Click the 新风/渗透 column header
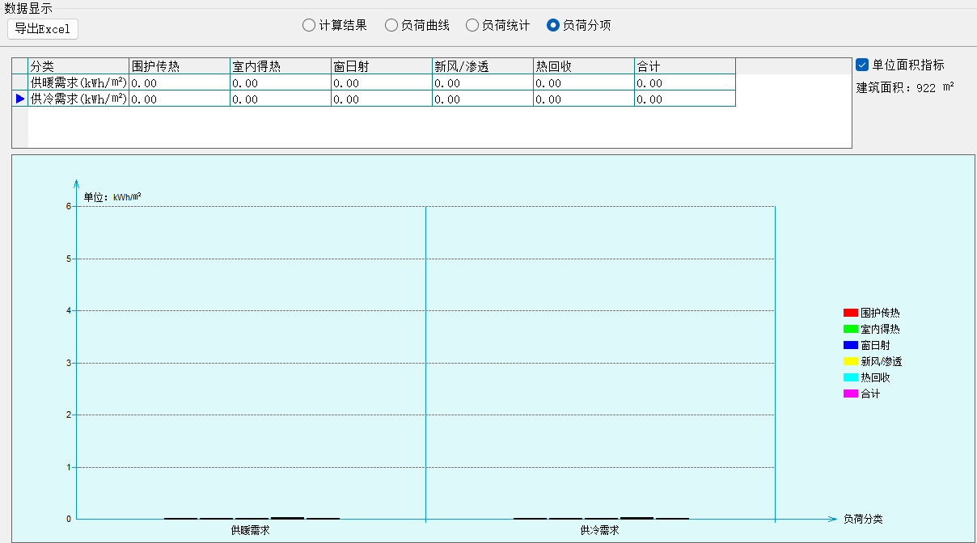Image resolution: width=977 pixels, height=543 pixels. 482,66
